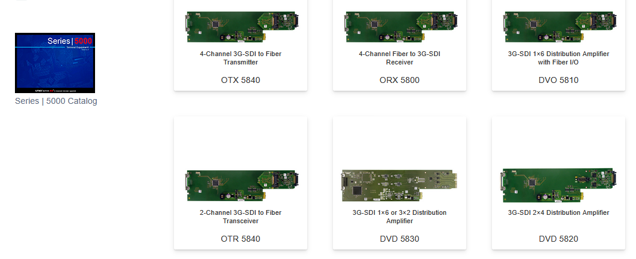Viewport: 636px width, 259px height.
Task: Select 3G-SDI 1×6 or 3×2 Distribution Amplifier title
Action: click(x=399, y=217)
